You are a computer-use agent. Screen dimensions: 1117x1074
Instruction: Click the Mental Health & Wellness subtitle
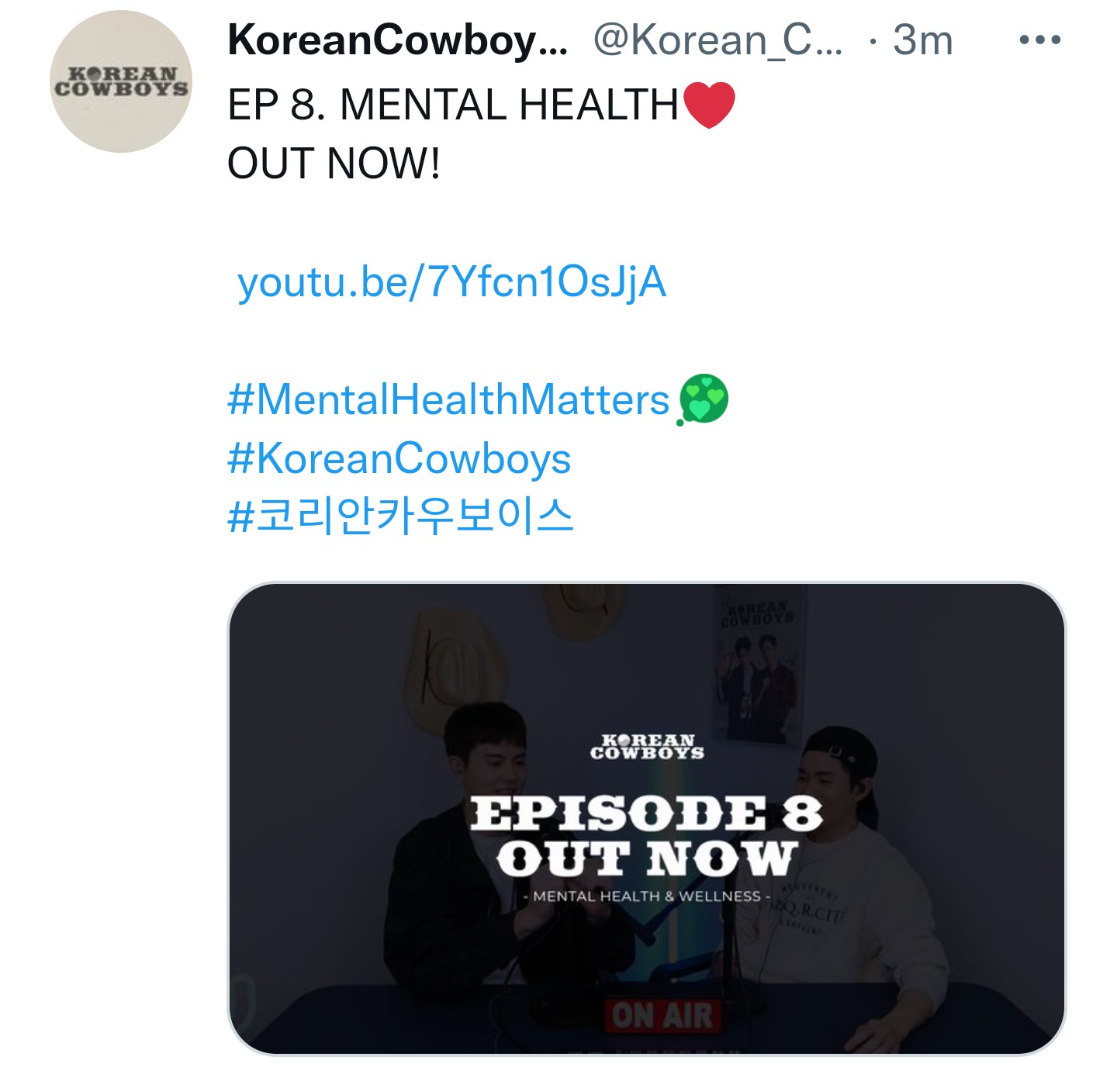point(647,896)
